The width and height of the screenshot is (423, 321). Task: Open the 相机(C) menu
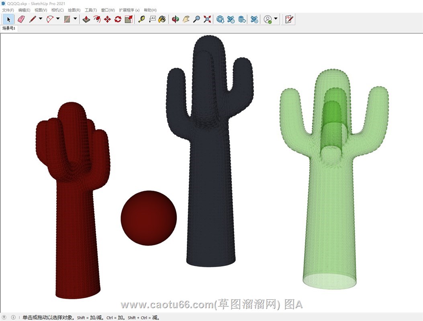point(57,10)
